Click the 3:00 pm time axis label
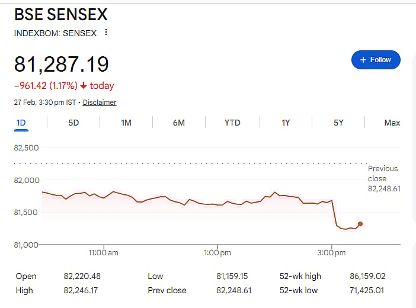Screen dimensions: 416x308 click(331, 253)
